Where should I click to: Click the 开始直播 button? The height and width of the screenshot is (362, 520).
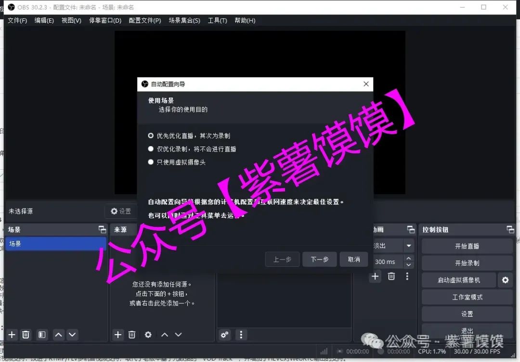pos(467,246)
